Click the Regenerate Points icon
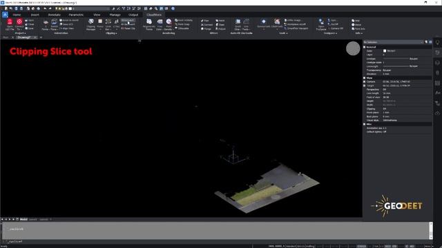This screenshot has width=442, height=248. 149,22
